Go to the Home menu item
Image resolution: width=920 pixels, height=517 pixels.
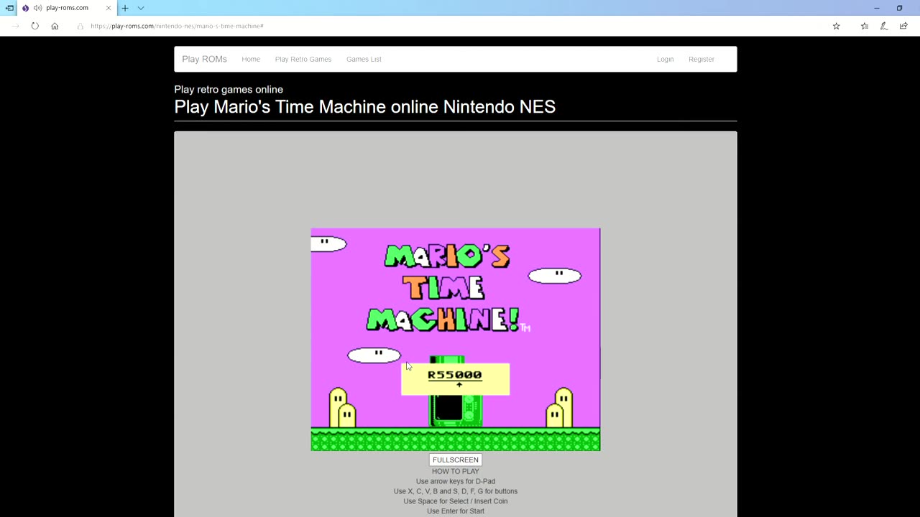click(x=251, y=59)
